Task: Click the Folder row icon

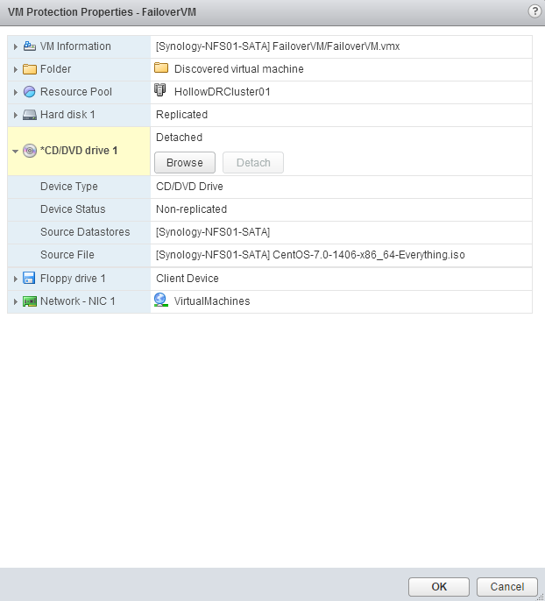Action: point(30,69)
